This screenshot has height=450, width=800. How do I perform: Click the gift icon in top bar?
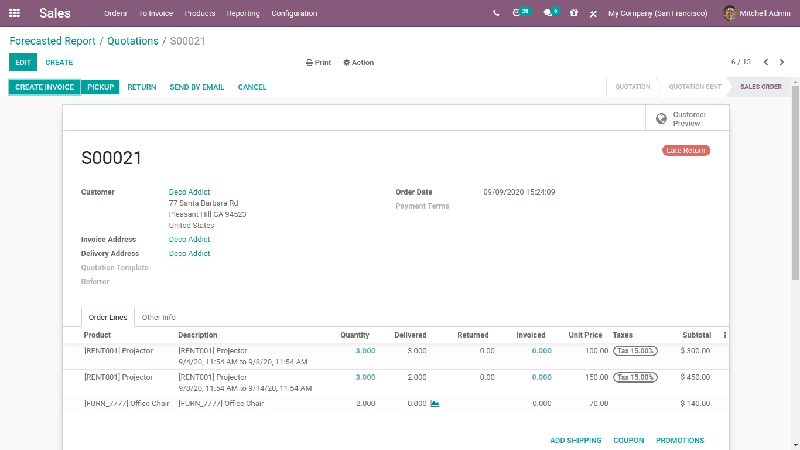[574, 13]
